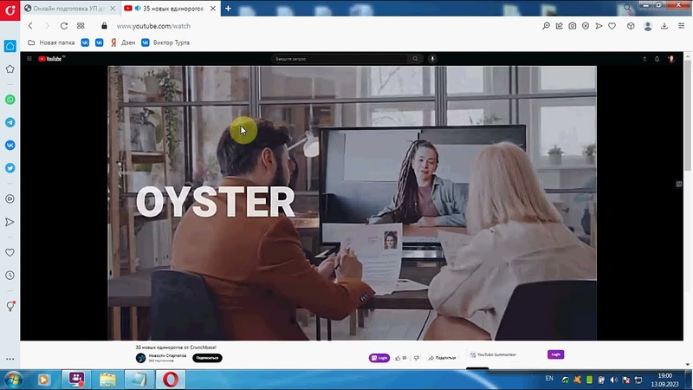
Task: View site security lock info
Action: 104,26
